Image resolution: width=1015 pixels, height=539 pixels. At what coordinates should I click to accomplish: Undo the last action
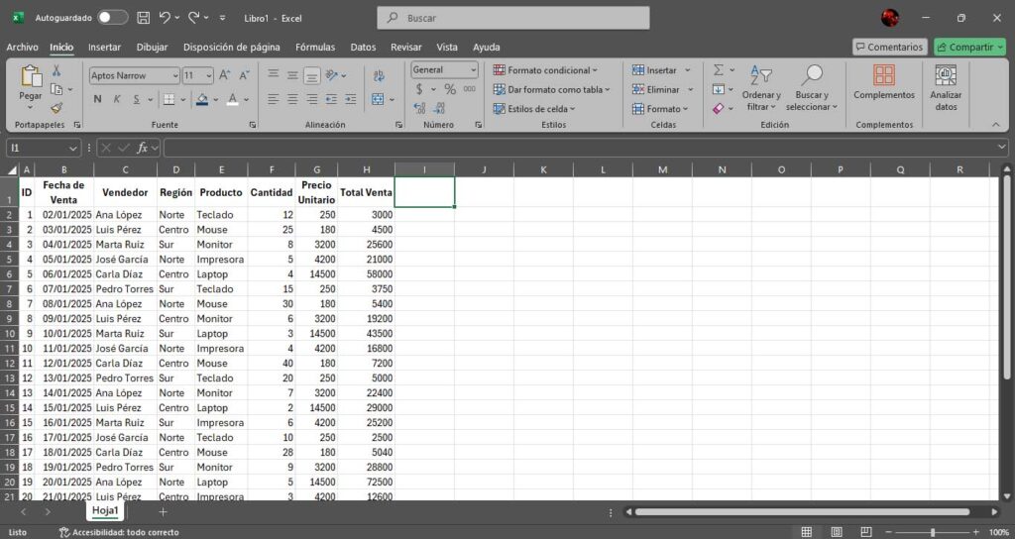click(165, 18)
